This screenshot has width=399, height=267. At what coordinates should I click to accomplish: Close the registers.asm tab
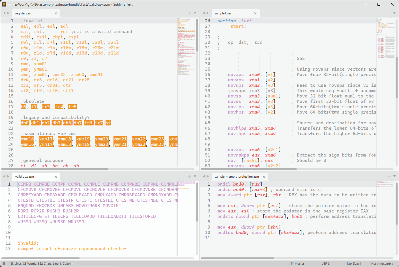point(56,13)
